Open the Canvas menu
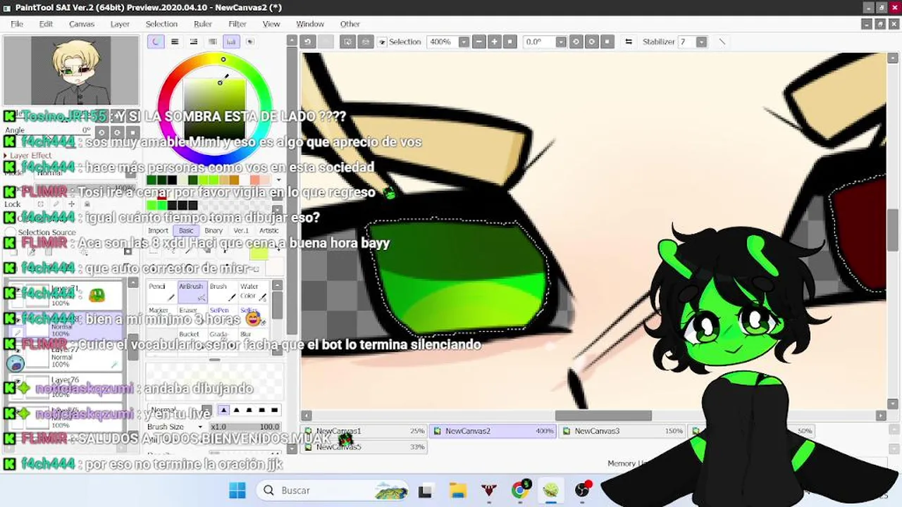Viewport: 902px width, 507px height. pos(82,24)
